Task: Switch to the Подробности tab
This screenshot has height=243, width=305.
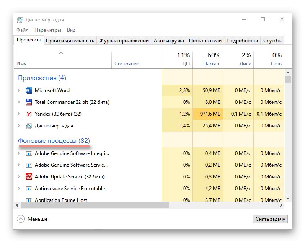Action: (x=242, y=41)
